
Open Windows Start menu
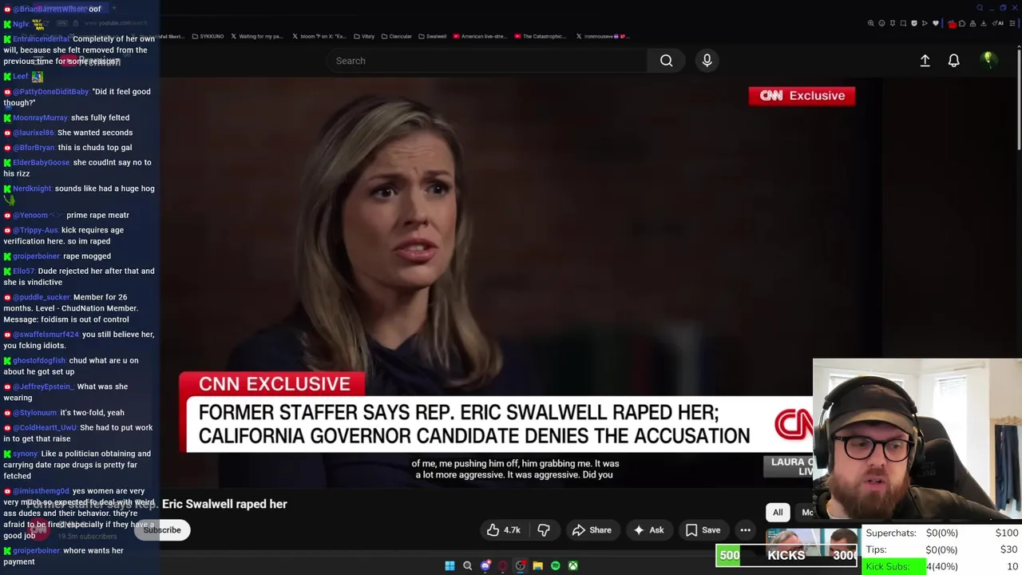click(450, 565)
